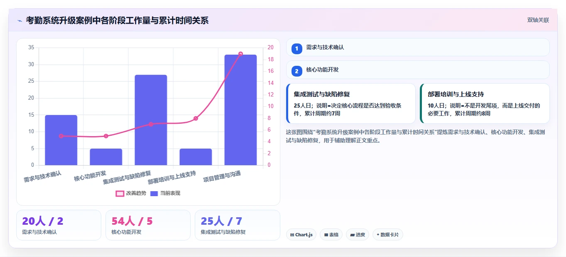Click the line point on the 需求与技术确认 bar
Viewport: 566px width, 257px height.
pos(61,136)
